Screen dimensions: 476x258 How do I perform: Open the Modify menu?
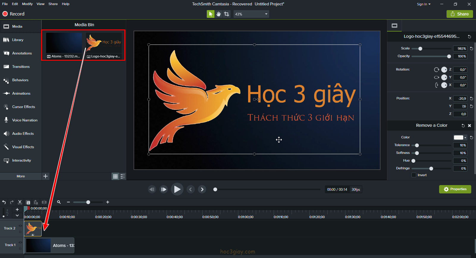click(27, 4)
